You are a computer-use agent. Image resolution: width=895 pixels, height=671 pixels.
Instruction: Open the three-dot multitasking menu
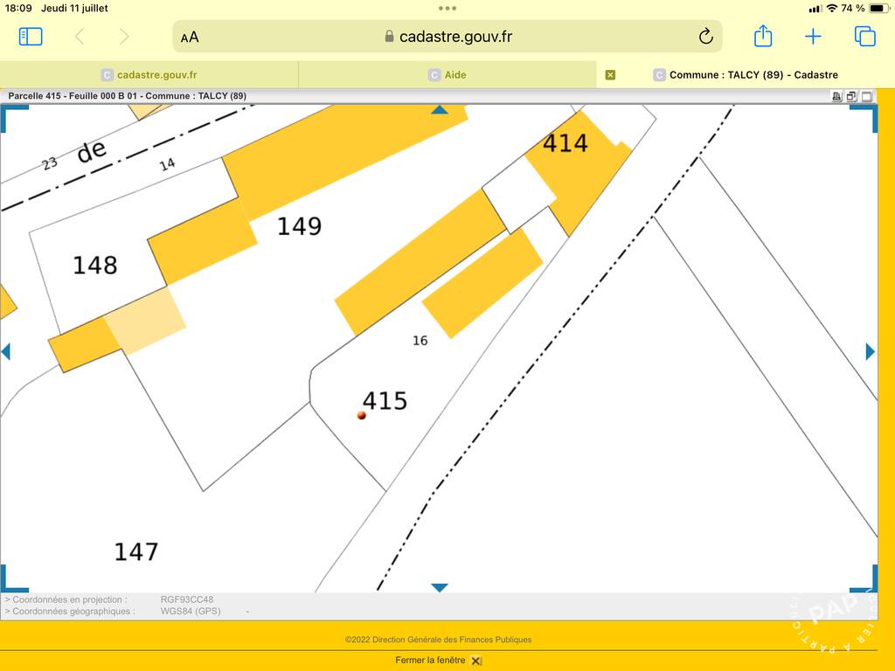pyautogui.click(x=447, y=9)
